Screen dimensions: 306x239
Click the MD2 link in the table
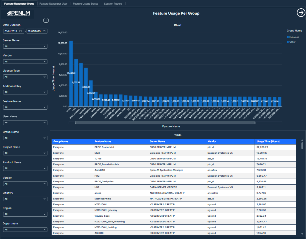point(97,153)
